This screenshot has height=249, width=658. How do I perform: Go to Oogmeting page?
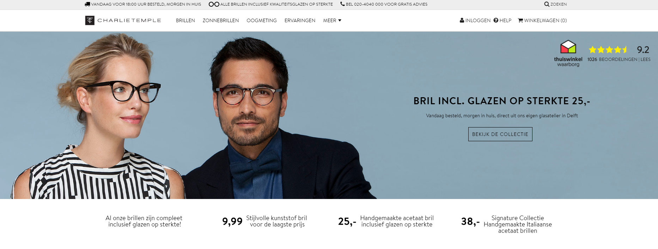(262, 20)
